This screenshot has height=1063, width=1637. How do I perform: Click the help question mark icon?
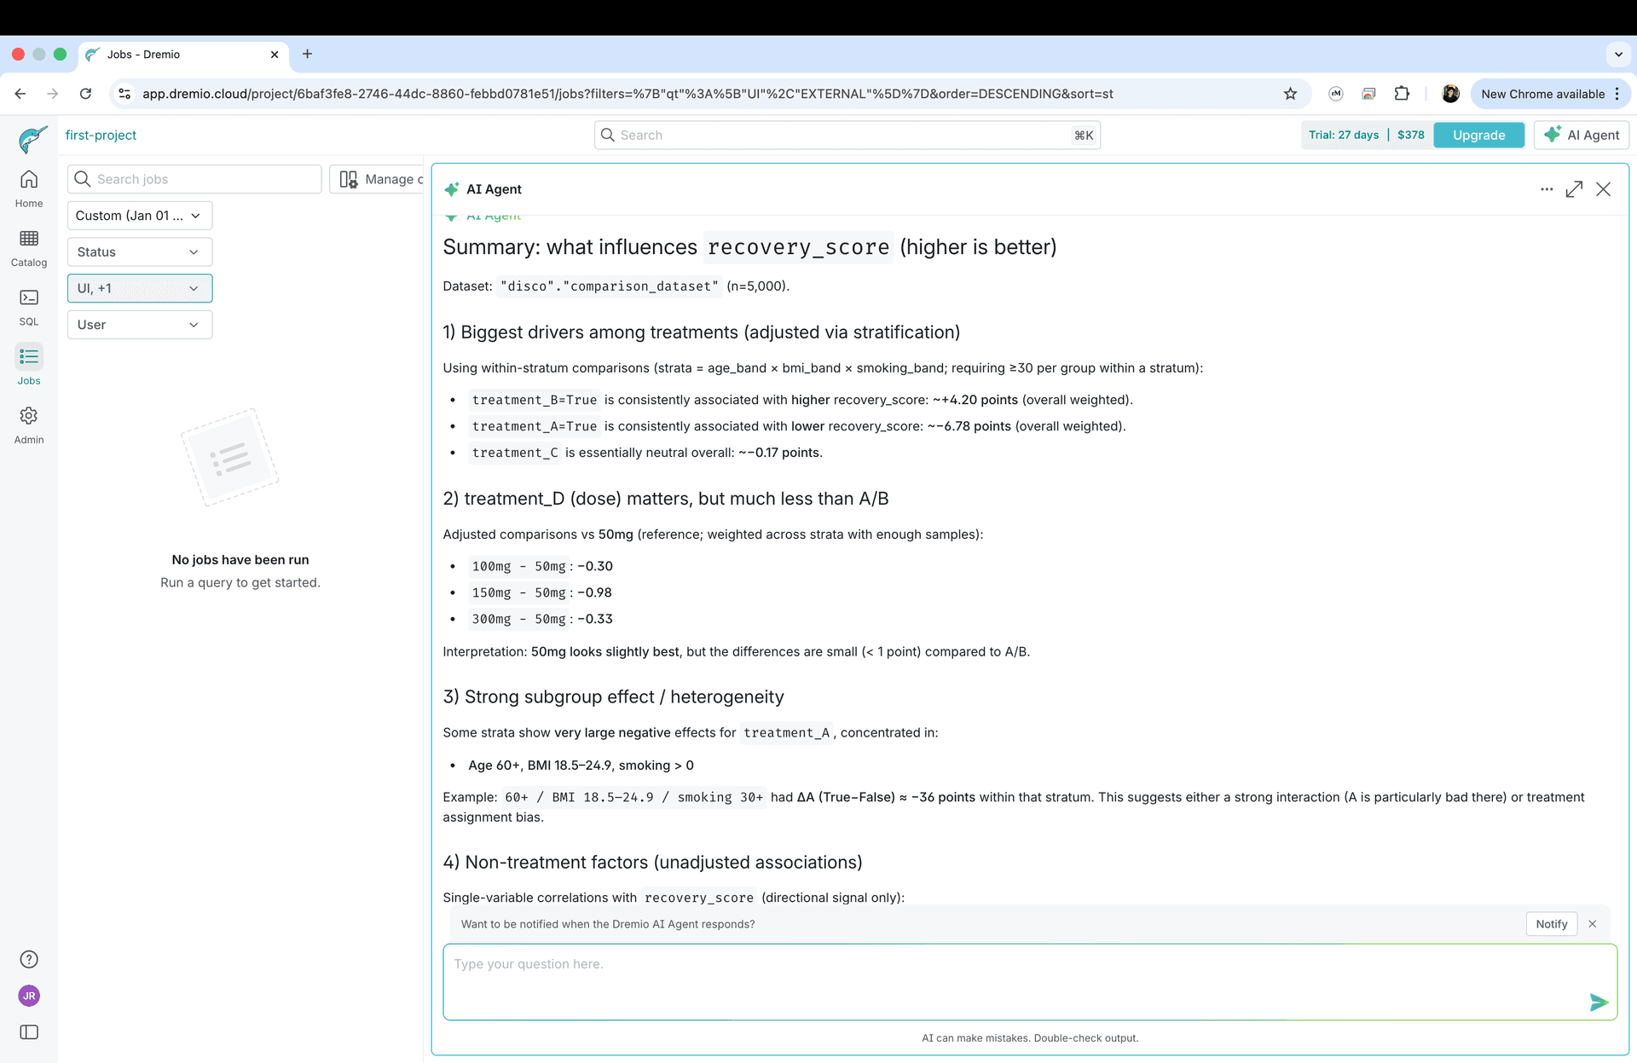29,959
